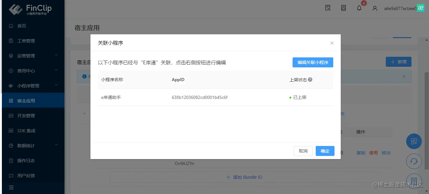The height and width of the screenshot is (194, 429).
Task: Click the 小程序管理 icon
Action: pos(11,86)
